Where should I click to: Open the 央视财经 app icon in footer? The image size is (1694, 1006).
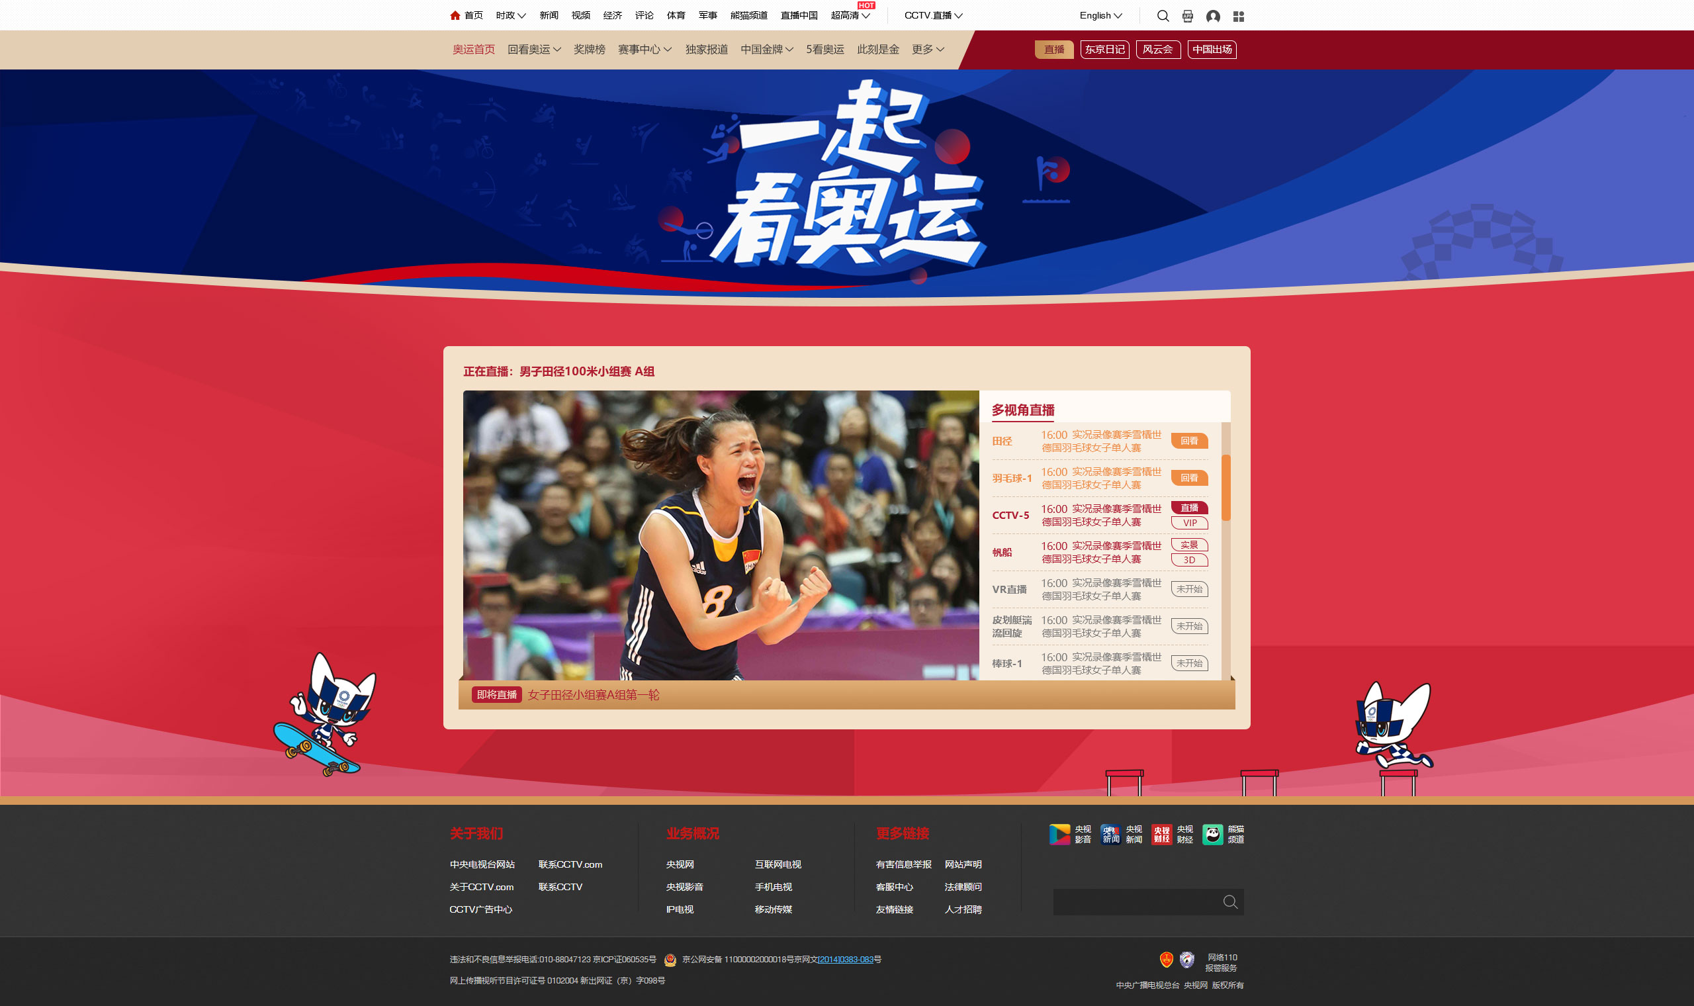(x=1161, y=834)
